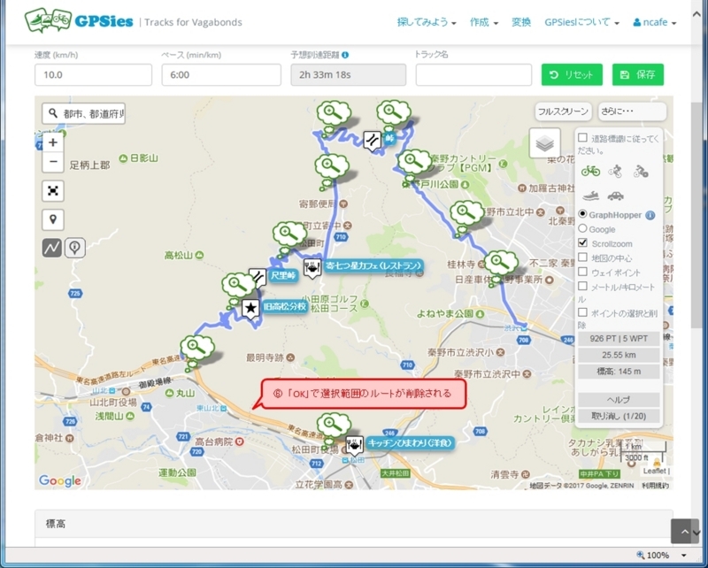
Task: Select the track drawing line tool
Action: point(52,248)
